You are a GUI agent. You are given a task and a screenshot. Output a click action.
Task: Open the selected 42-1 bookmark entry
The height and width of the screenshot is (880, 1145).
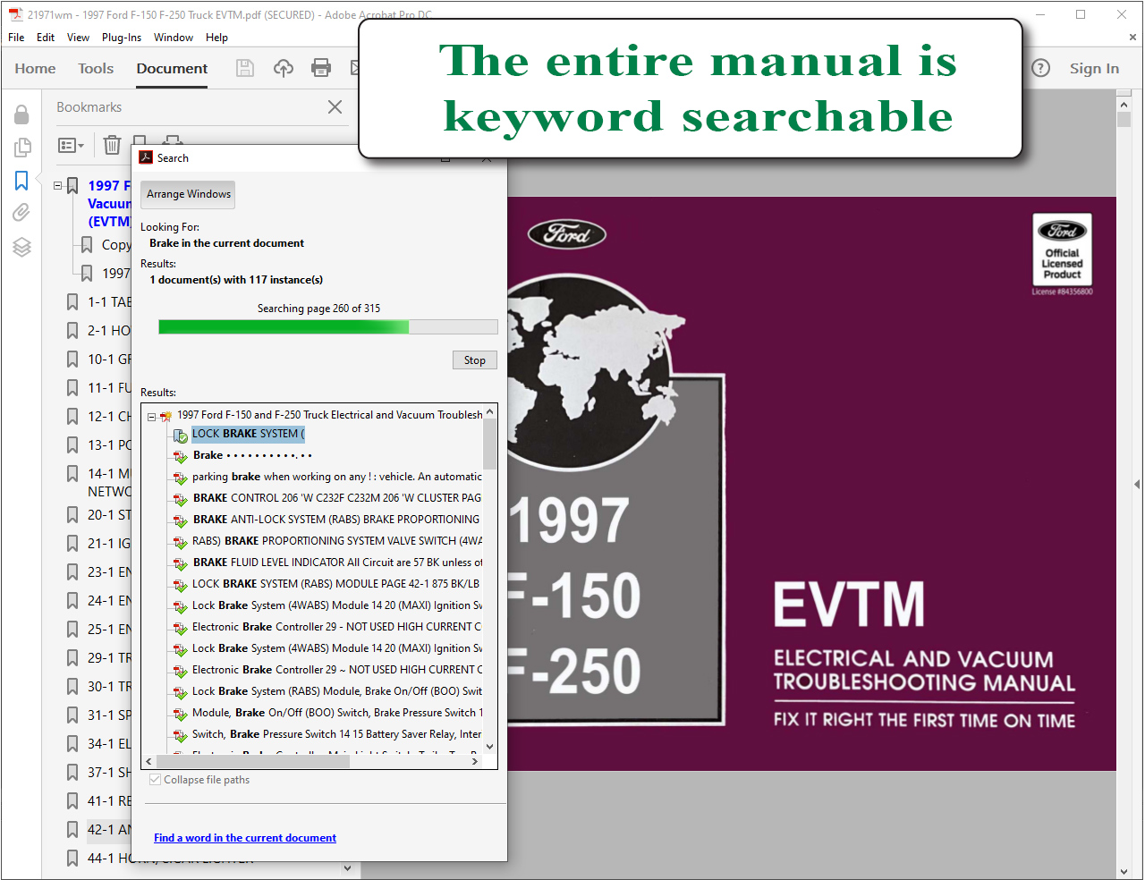[x=109, y=830]
